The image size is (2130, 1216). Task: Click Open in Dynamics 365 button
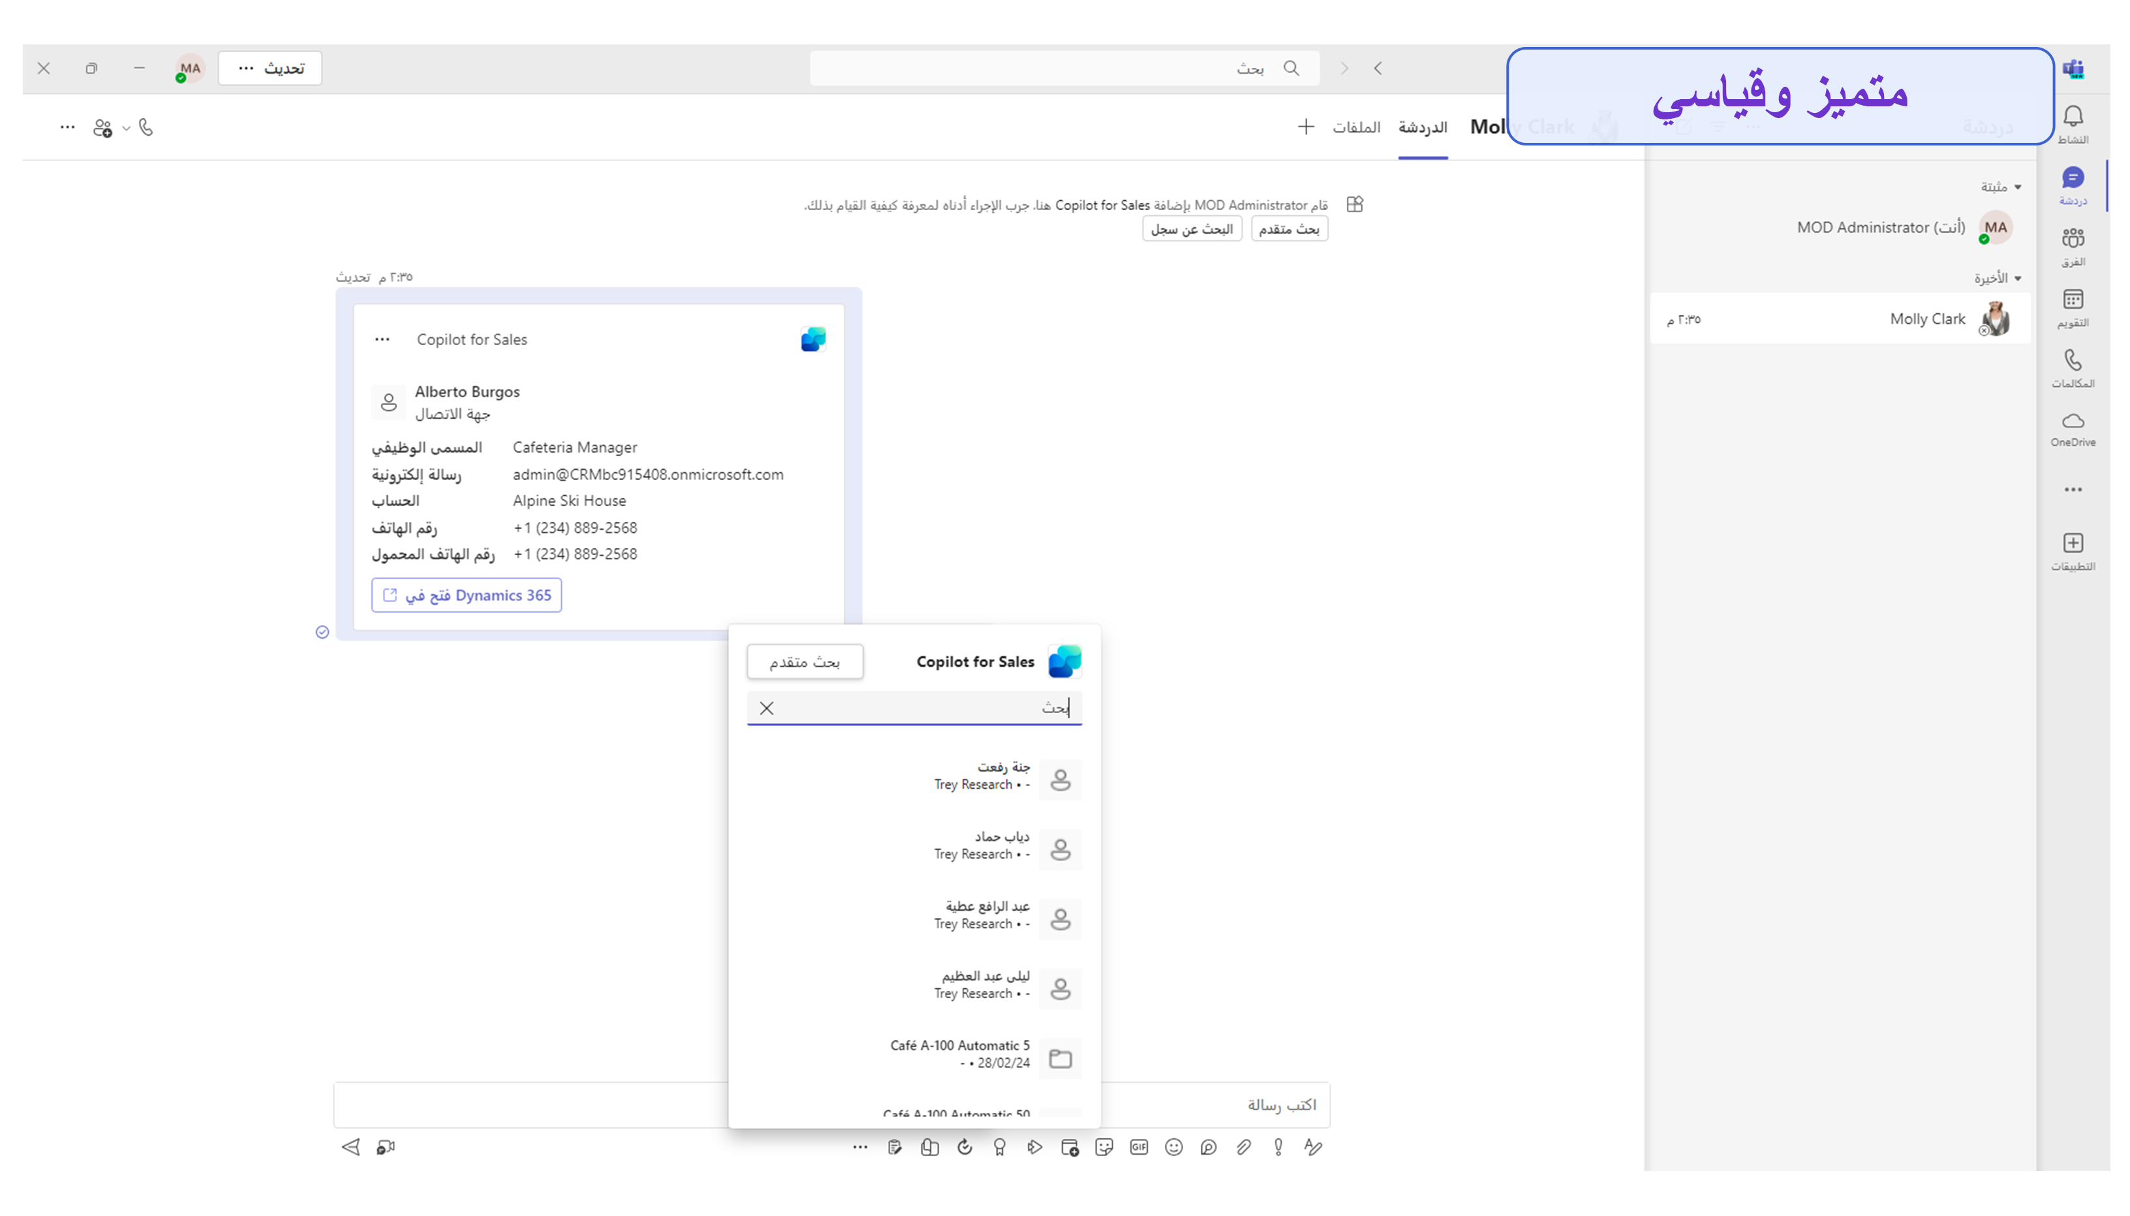tap(466, 596)
